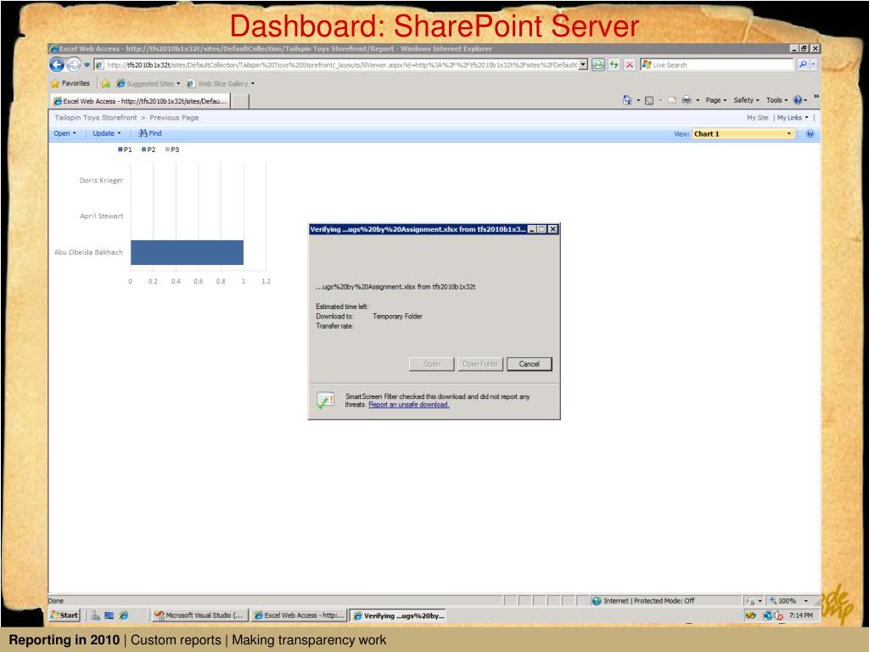869x652 pixels.
Task: Click the Report an unsafe download link
Action: (408, 405)
